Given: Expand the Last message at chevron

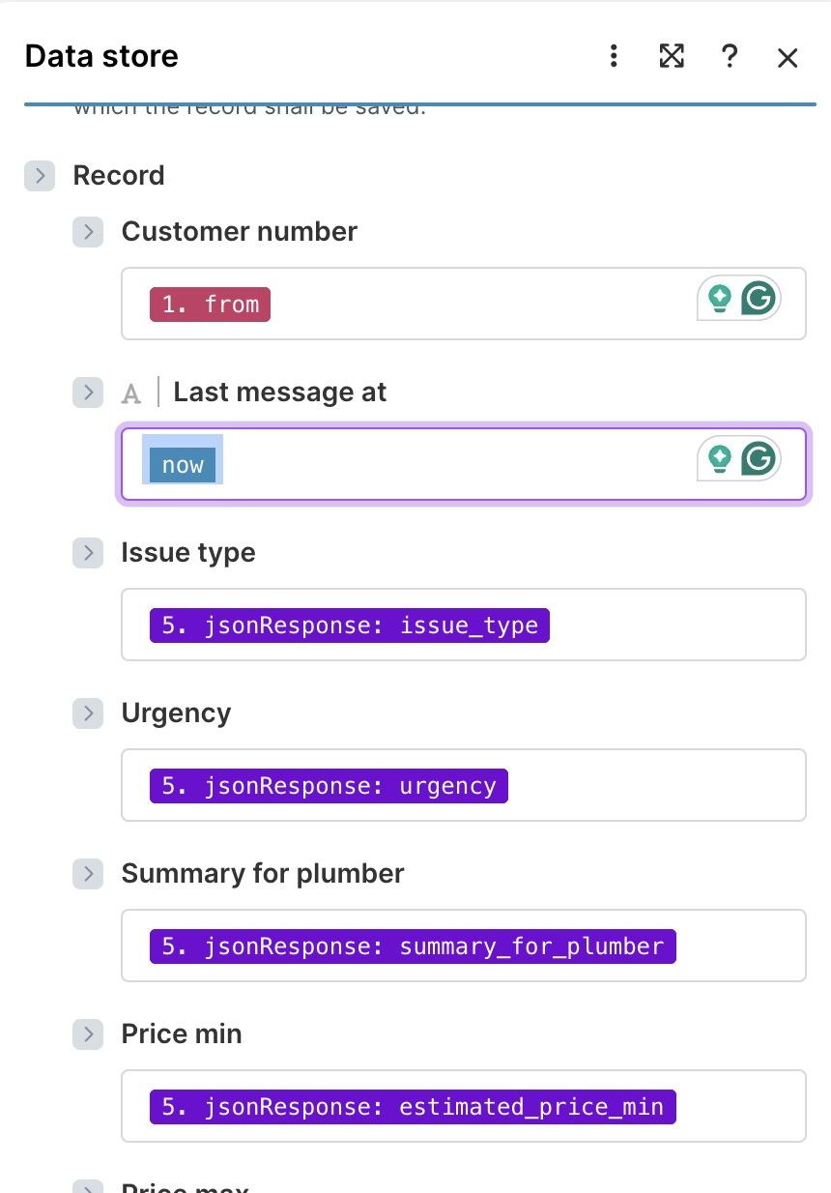Looking at the screenshot, I should click(88, 393).
